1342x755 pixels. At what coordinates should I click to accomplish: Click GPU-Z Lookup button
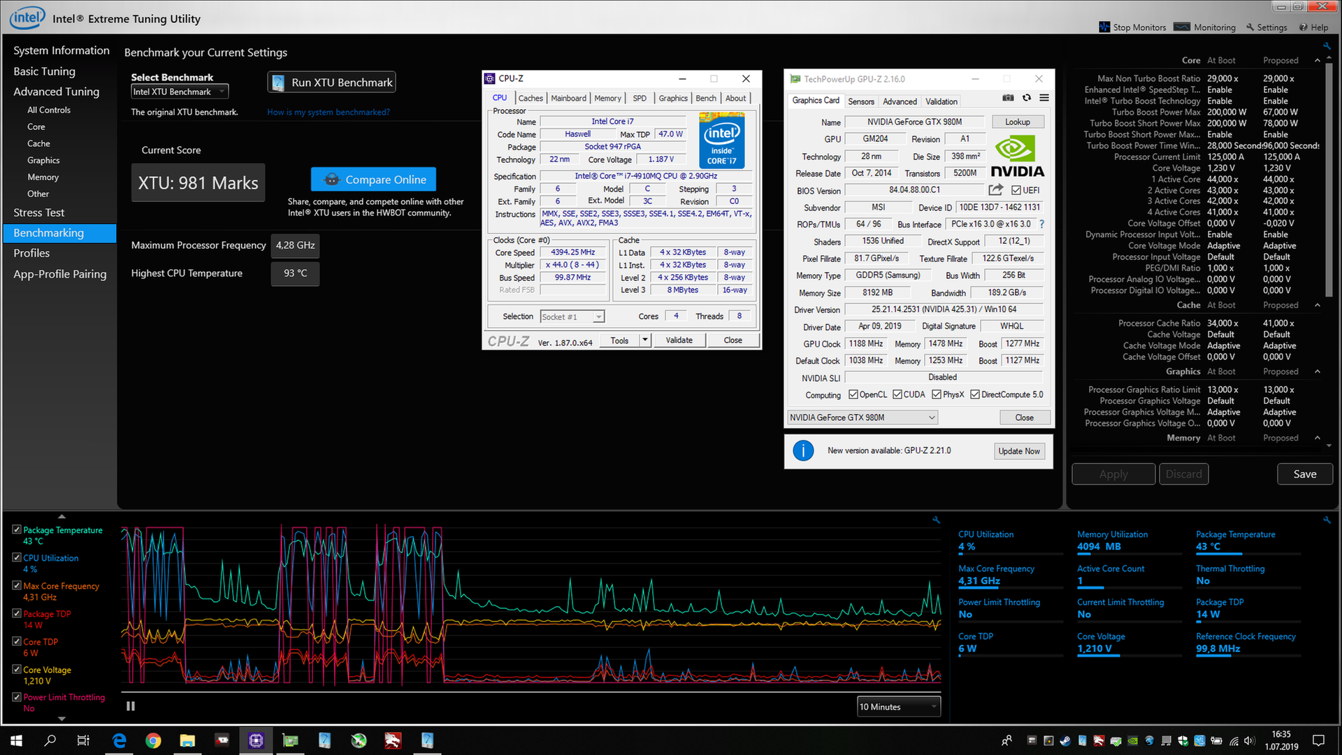tap(1017, 122)
